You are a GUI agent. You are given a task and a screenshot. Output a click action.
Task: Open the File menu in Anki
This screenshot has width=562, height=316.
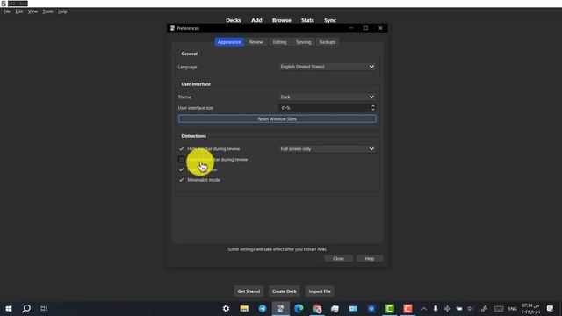click(x=7, y=11)
